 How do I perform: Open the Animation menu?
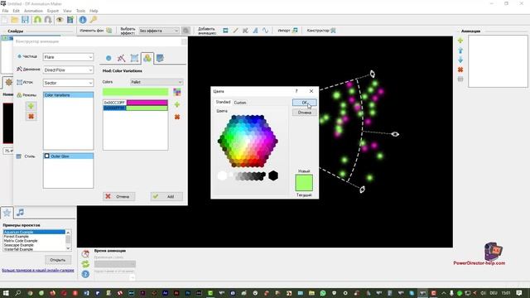click(33, 11)
